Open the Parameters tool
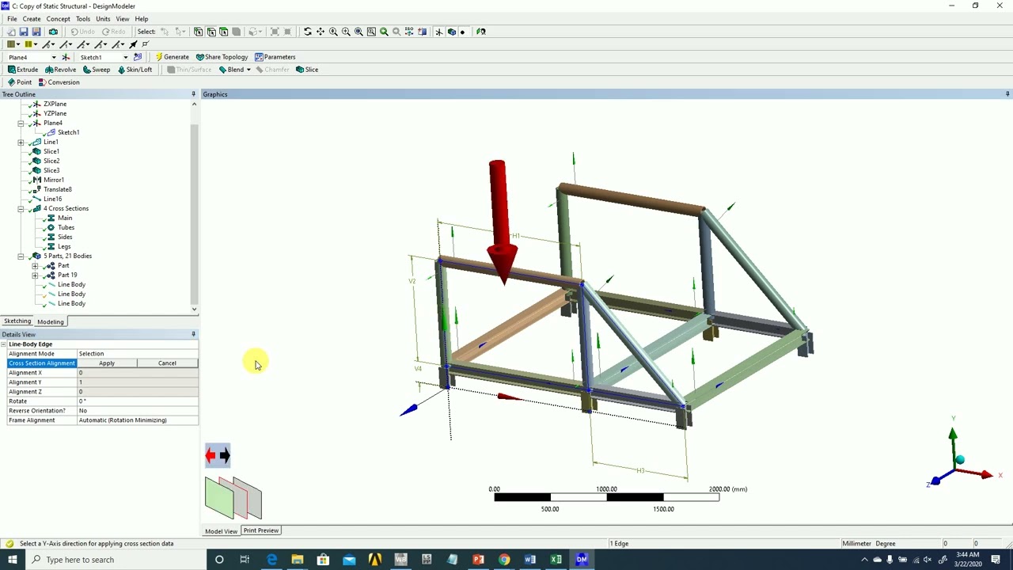The width and height of the screenshot is (1013, 570). click(275, 57)
